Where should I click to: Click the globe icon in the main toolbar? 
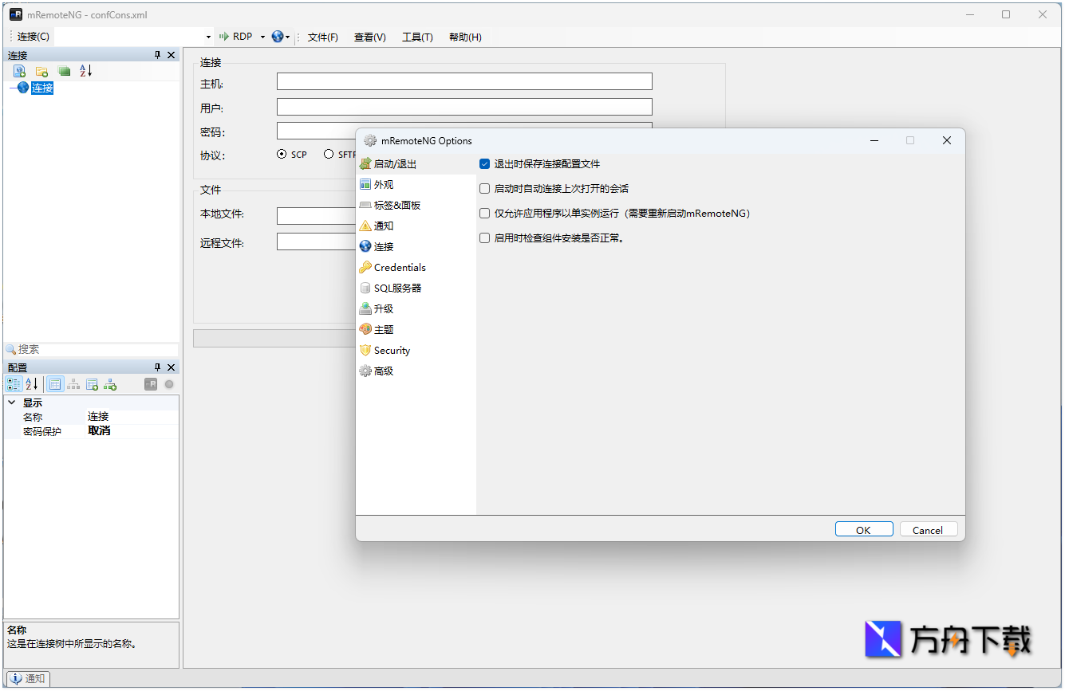pos(277,37)
